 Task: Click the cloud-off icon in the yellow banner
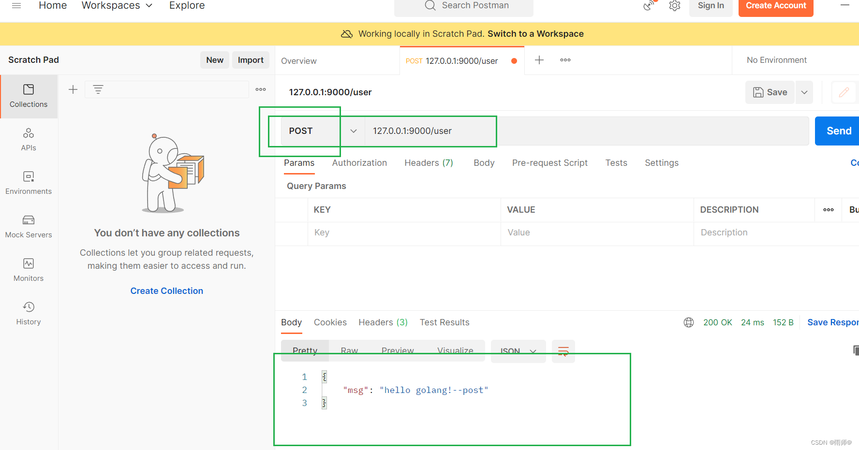coord(347,34)
